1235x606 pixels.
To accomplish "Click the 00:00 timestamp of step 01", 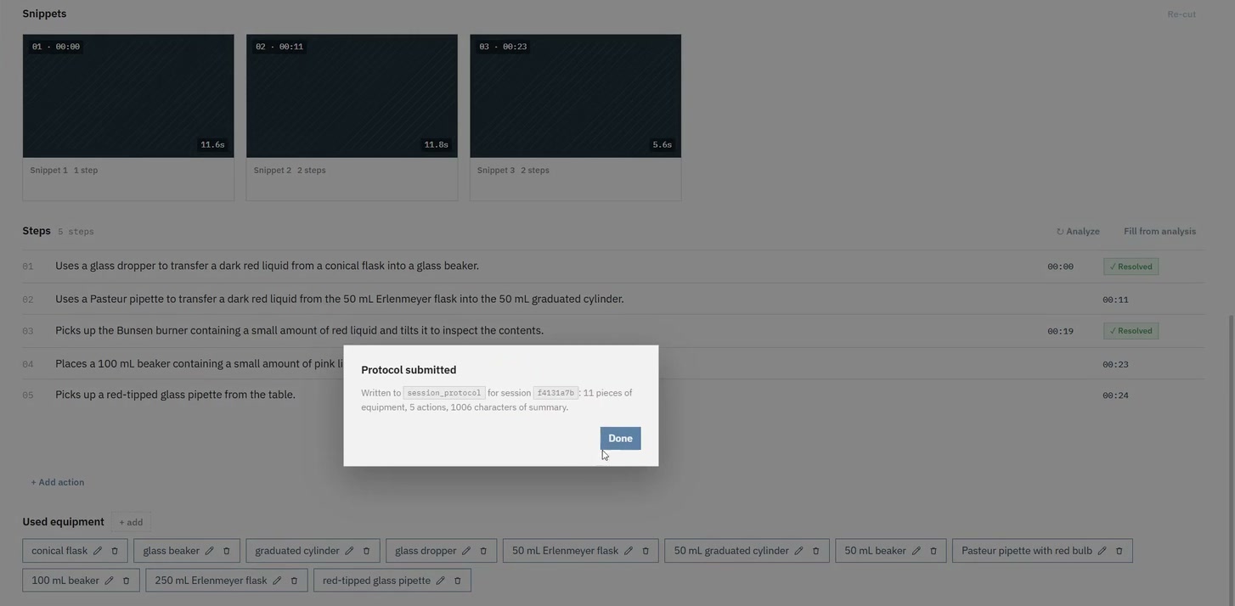I will [1060, 267].
